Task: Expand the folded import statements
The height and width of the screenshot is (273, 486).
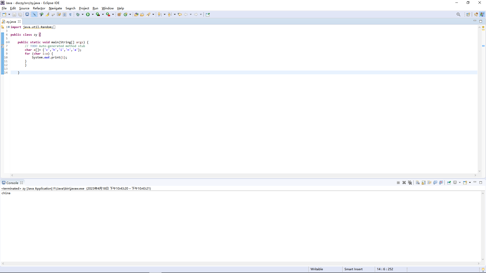Action: click(x=9, y=27)
